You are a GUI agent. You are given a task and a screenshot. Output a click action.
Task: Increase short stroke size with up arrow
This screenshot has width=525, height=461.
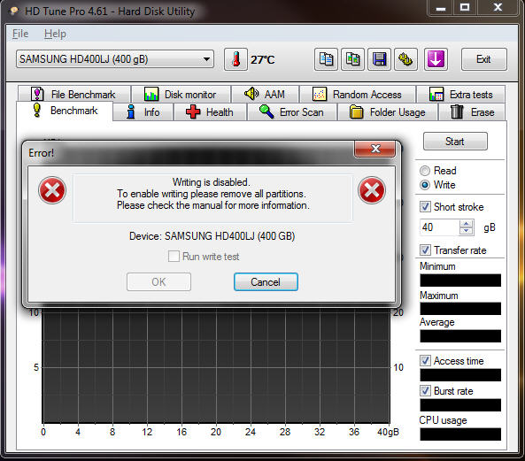click(466, 224)
